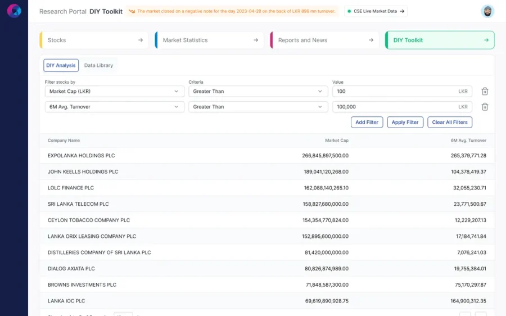Click turnover value 265,379,771.28
This screenshot has width=506, height=316.
click(x=468, y=156)
